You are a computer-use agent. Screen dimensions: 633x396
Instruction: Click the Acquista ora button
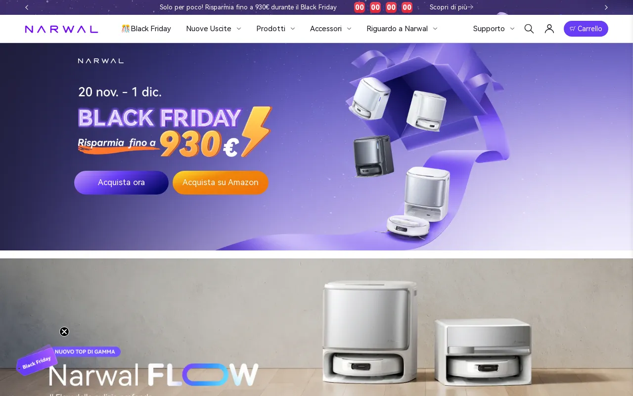pyautogui.click(x=121, y=183)
